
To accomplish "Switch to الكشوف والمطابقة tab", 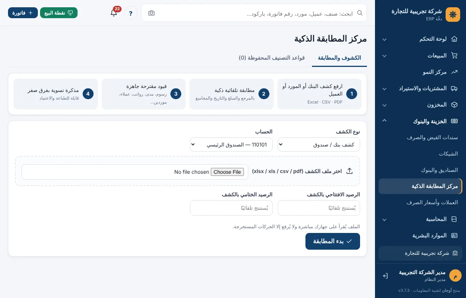I will point(339,58).
